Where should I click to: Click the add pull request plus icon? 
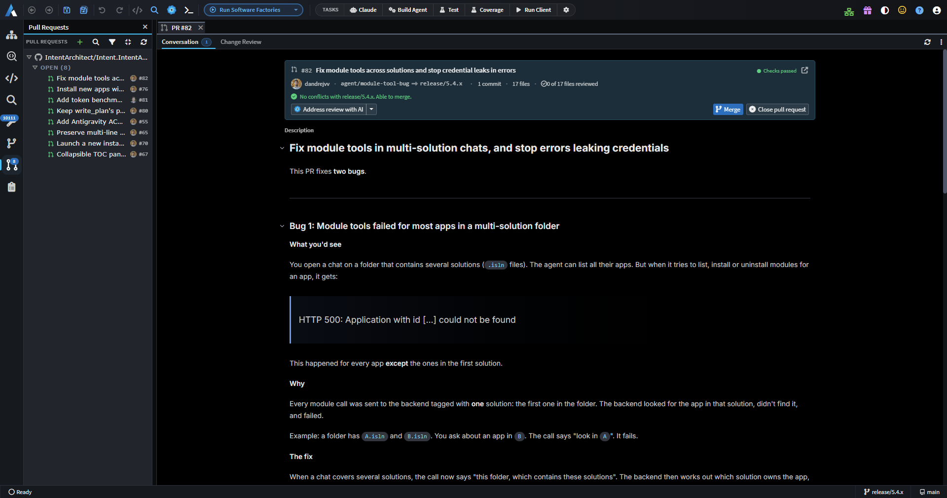point(80,42)
